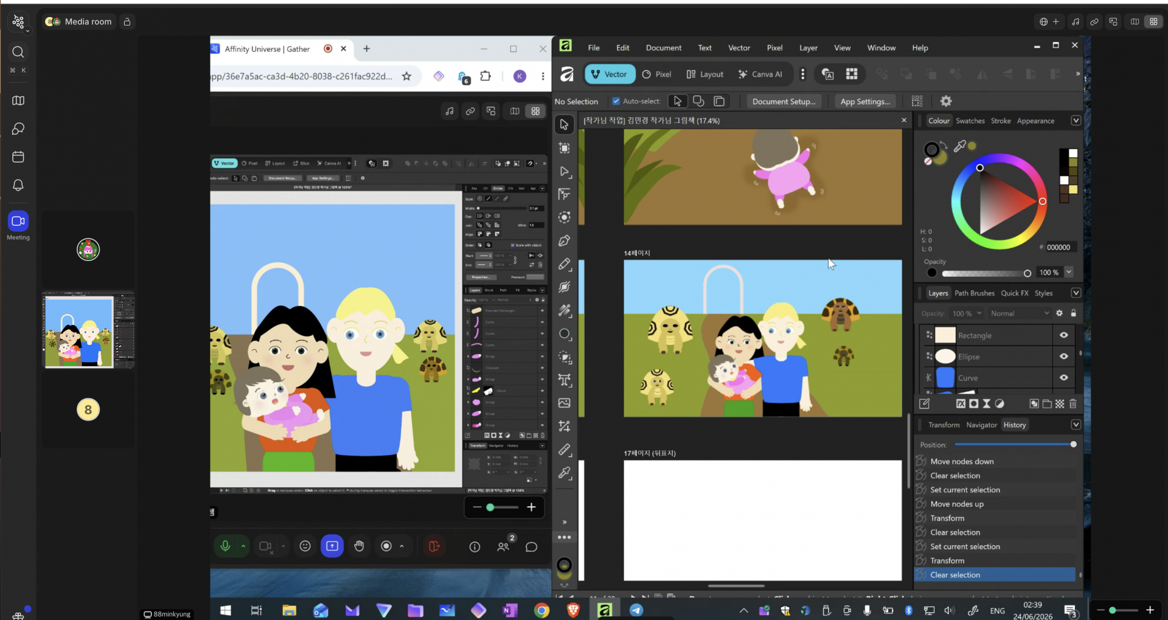The width and height of the screenshot is (1168, 620).
Task: Expand the Layers panel options menu
Action: pos(1076,293)
